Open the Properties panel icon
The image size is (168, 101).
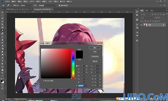[x=137, y=20]
